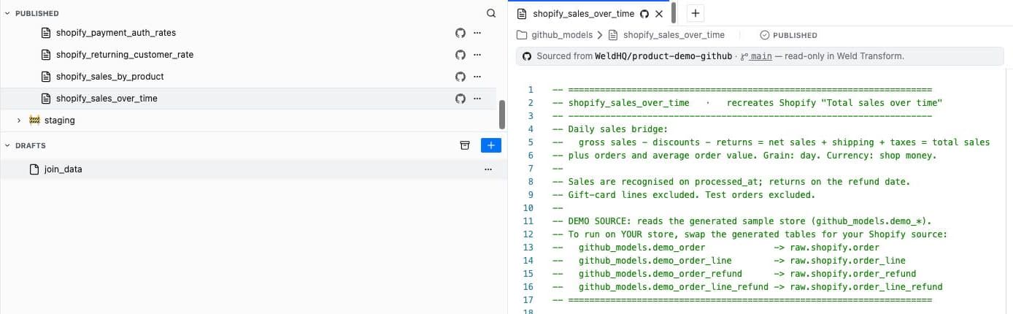Click file icon of shopify_payment_auth_rates
1013x314 pixels.
click(46, 33)
